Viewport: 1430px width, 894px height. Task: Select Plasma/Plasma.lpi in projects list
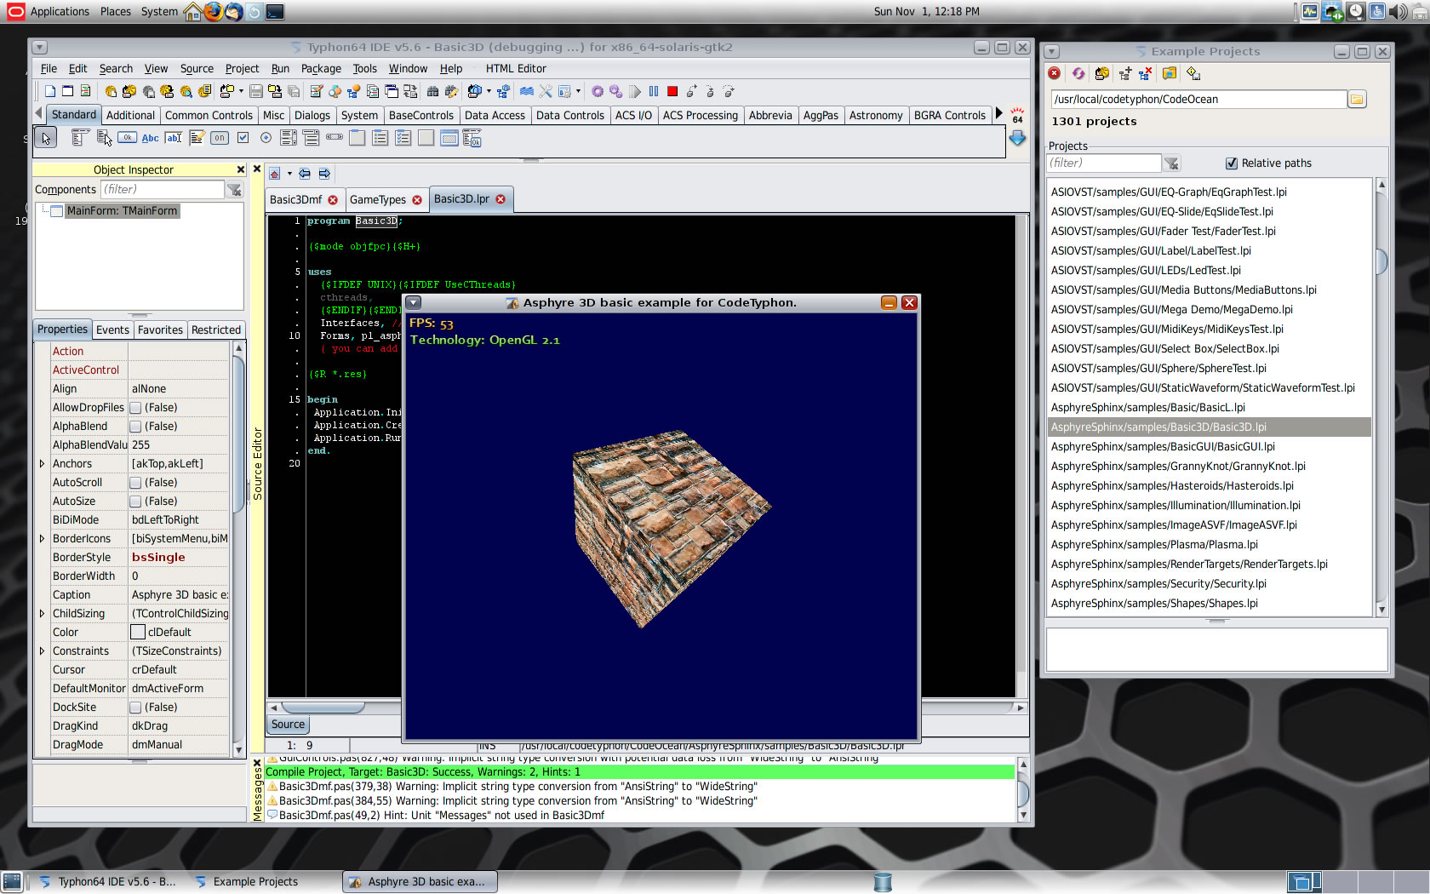[x=1209, y=545]
